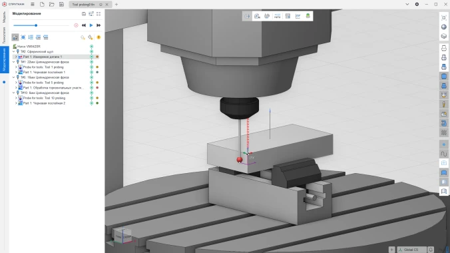Viewport: 450px width, 253px height.
Task: Collapse the T#10 Цилиндрическая фреза node
Action: point(14,93)
